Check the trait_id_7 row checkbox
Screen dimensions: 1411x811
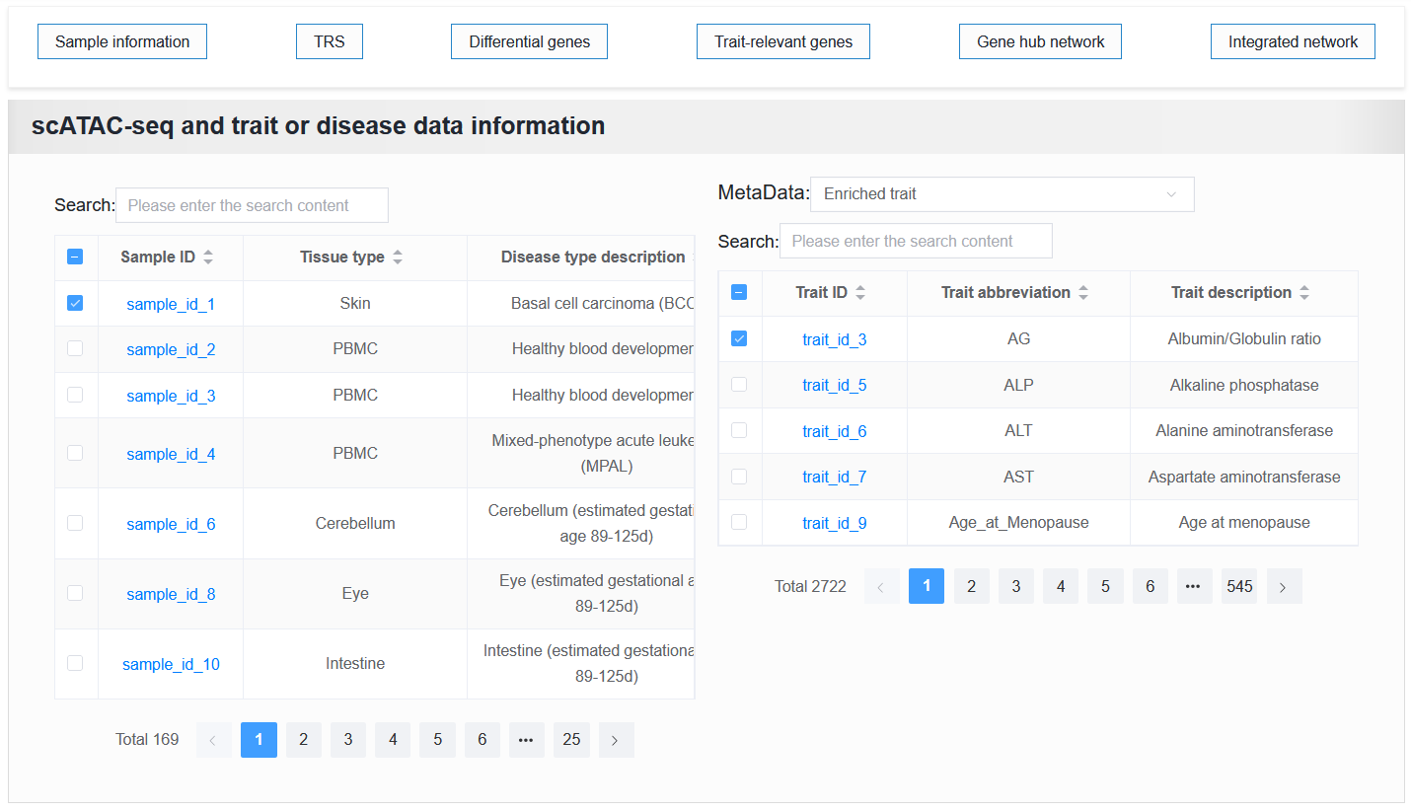click(739, 476)
